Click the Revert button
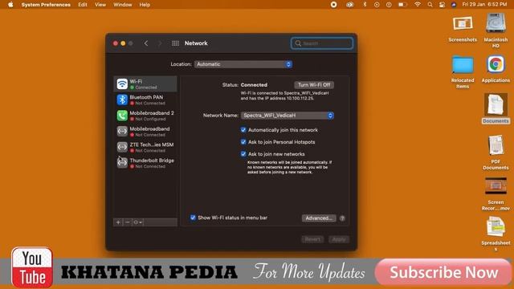 click(x=312, y=239)
